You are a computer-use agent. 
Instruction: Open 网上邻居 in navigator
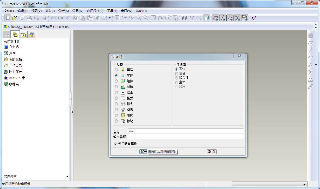[13, 72]
